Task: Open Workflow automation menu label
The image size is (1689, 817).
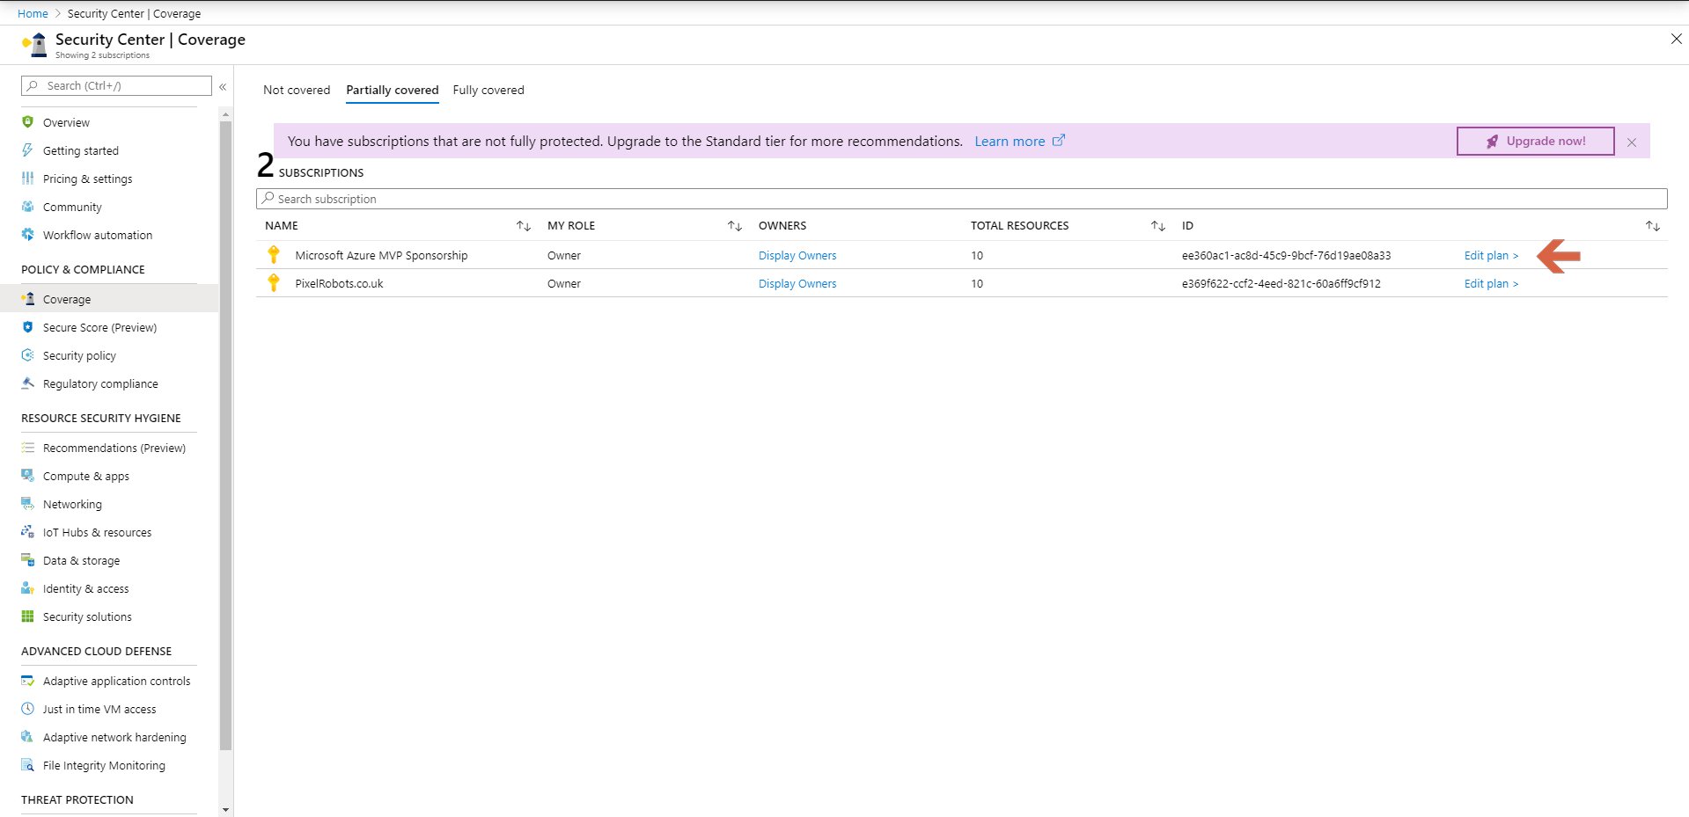Action: (x=98, y=235)
